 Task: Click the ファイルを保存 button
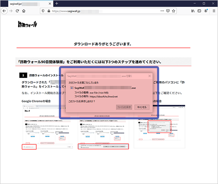coord(124,107)
